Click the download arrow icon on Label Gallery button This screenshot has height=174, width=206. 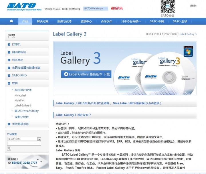pos(66,74)
